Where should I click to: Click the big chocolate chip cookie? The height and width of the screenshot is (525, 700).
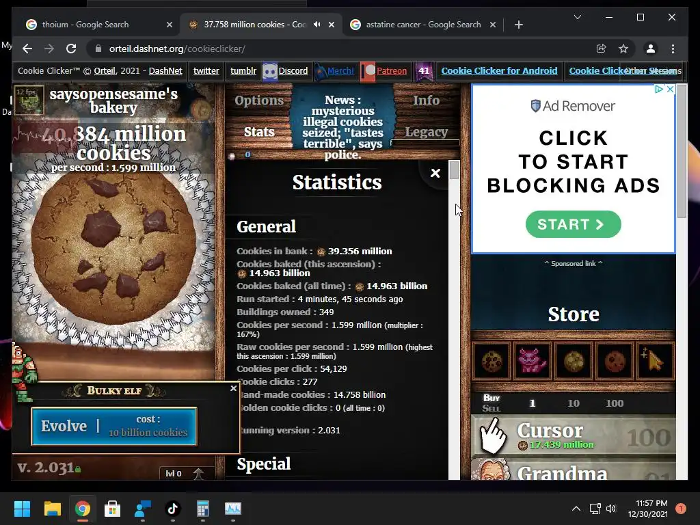coord(113,248)
